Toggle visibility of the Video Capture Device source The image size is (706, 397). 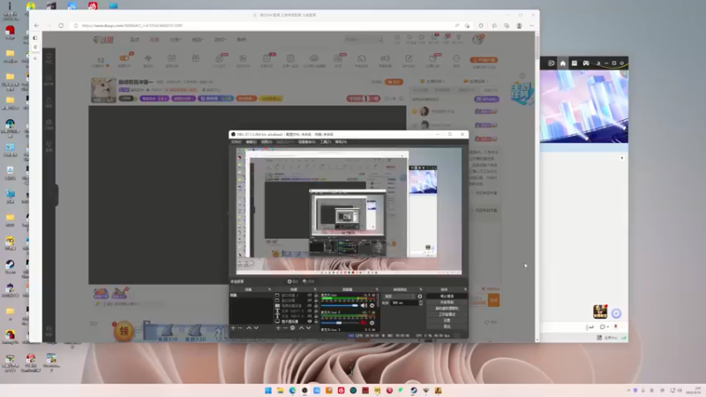310,305
